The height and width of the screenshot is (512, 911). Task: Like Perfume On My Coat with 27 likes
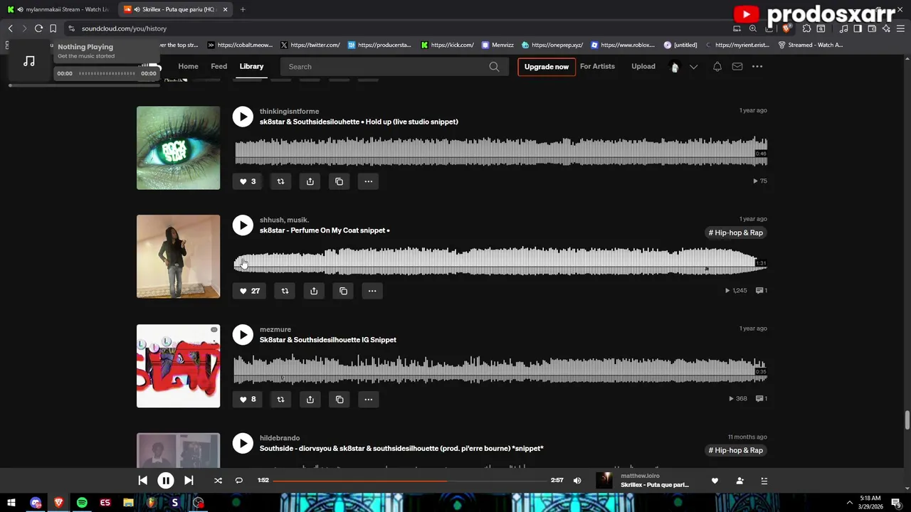click(249, 291)
